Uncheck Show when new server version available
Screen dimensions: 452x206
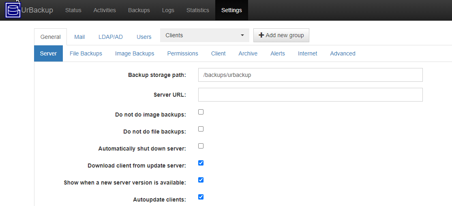(x=201, y=180)
